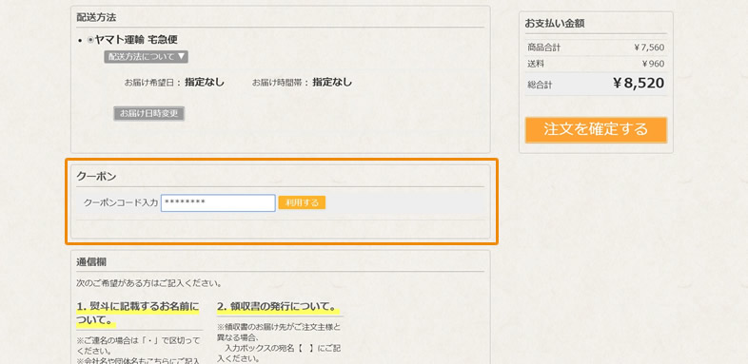
Task: Click the 次のご希望がある方はご記入ください text
Action: pyautogui.click(x=148, y=283)
